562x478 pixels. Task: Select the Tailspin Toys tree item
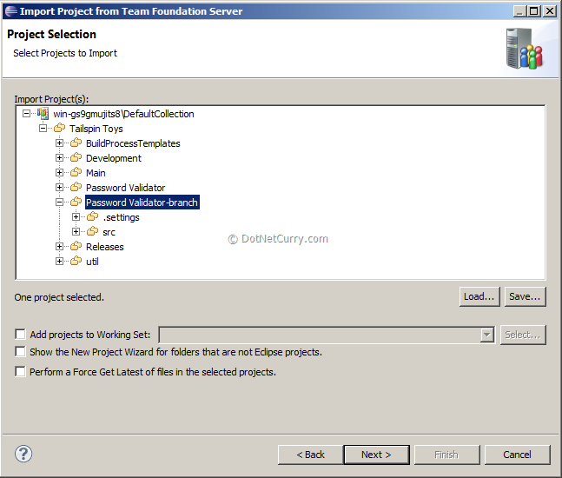point(96,129)
